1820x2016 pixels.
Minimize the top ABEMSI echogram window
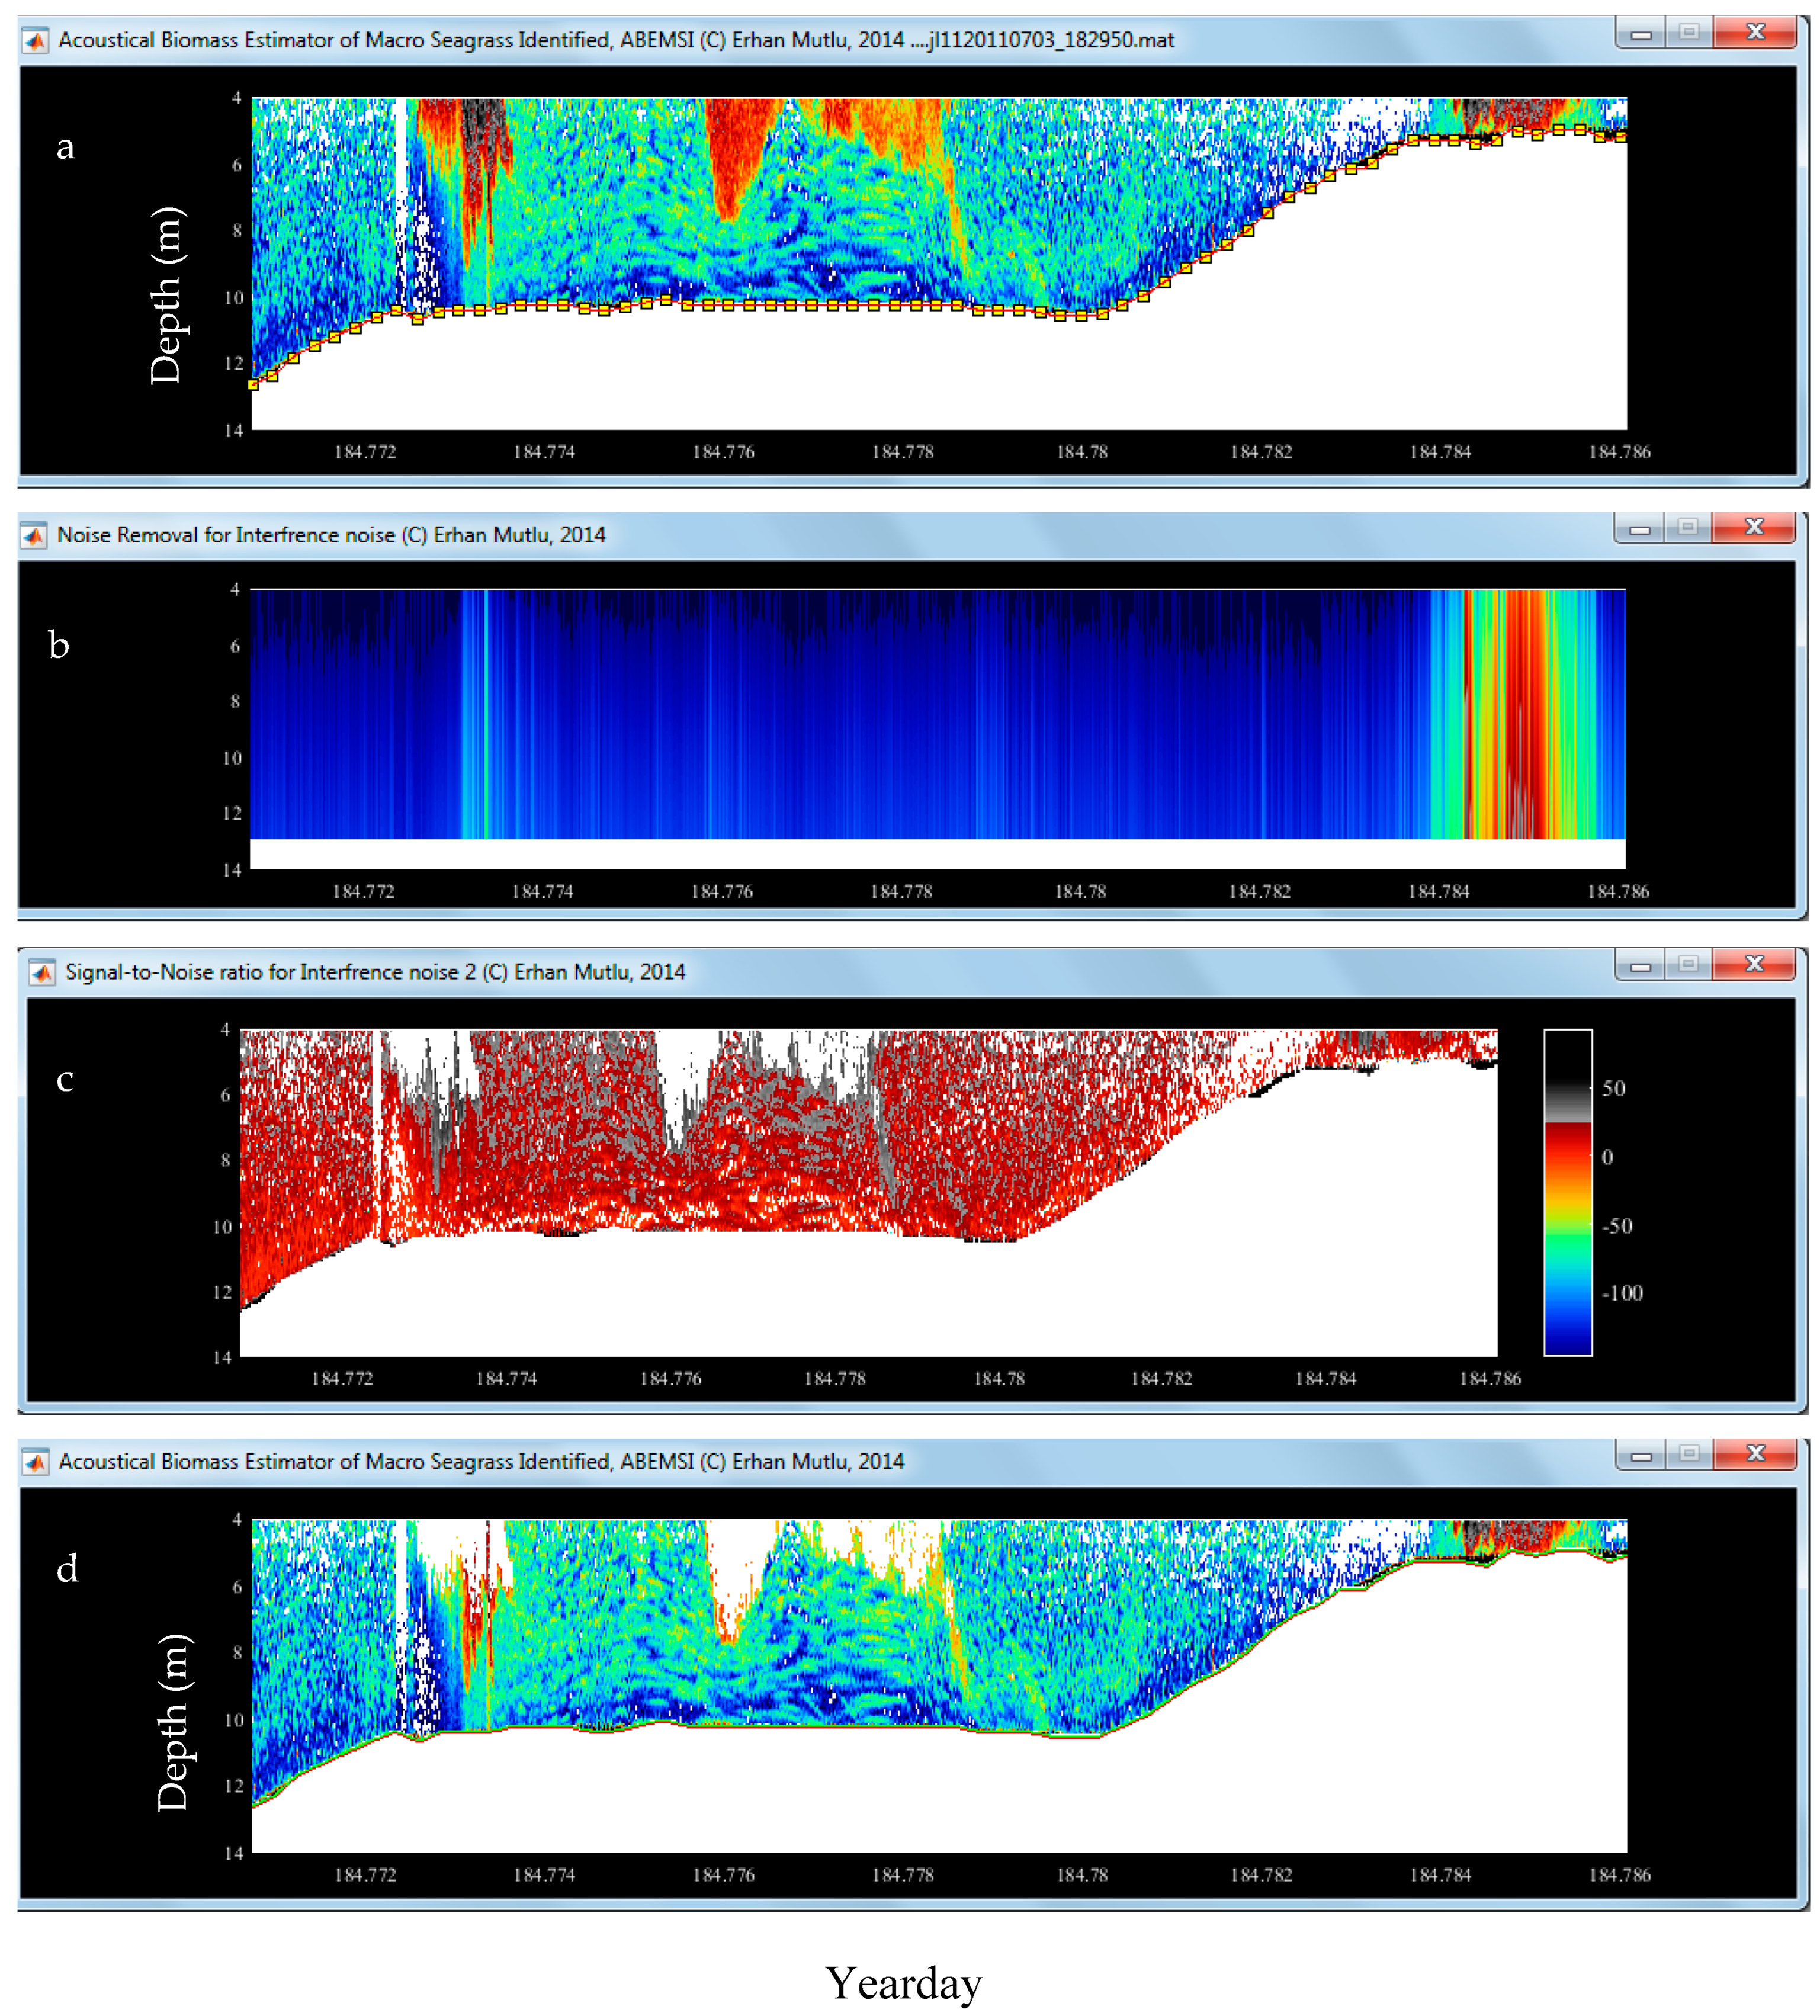[1640, 33]
